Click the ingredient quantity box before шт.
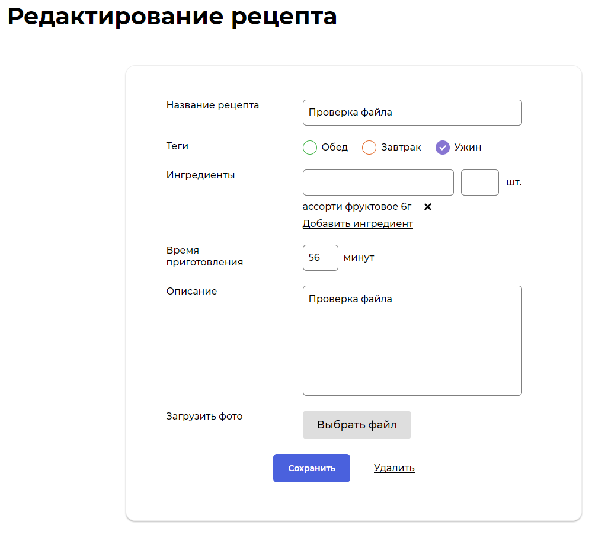Viewport: 592px width, 544px height. (479, 183)
